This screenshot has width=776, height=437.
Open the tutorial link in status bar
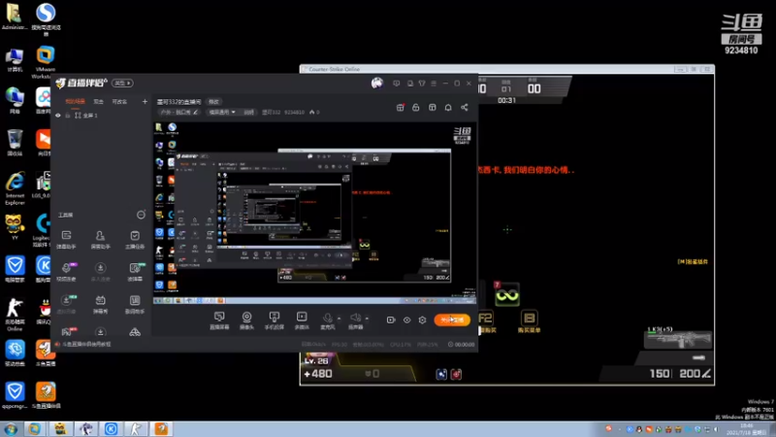pos(86,344)
